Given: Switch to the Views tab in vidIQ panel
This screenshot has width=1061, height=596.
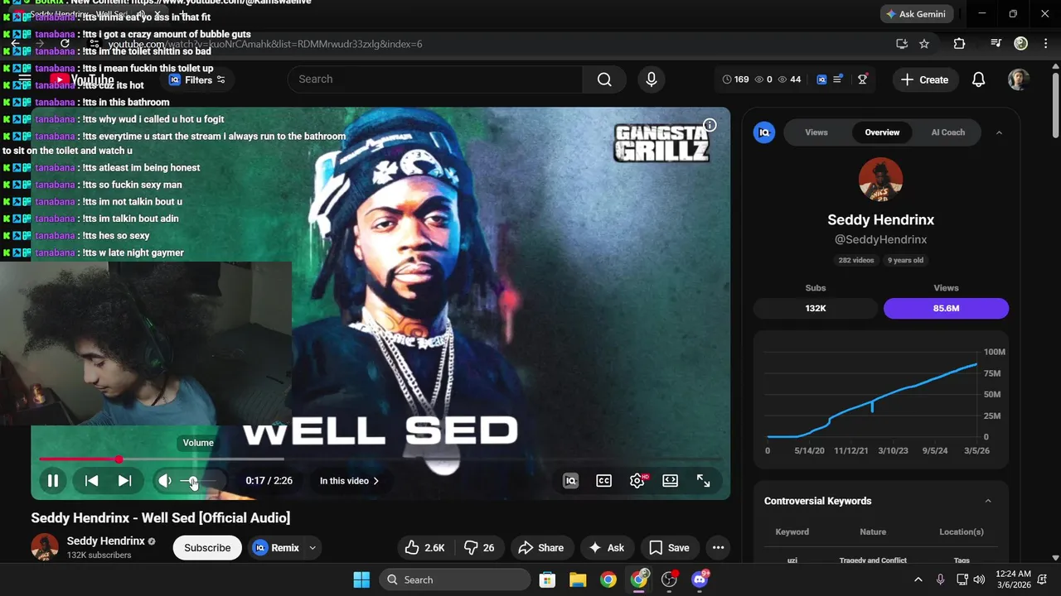Looking at the screenshot, I should pyautogui.click(x=816, y=132).
